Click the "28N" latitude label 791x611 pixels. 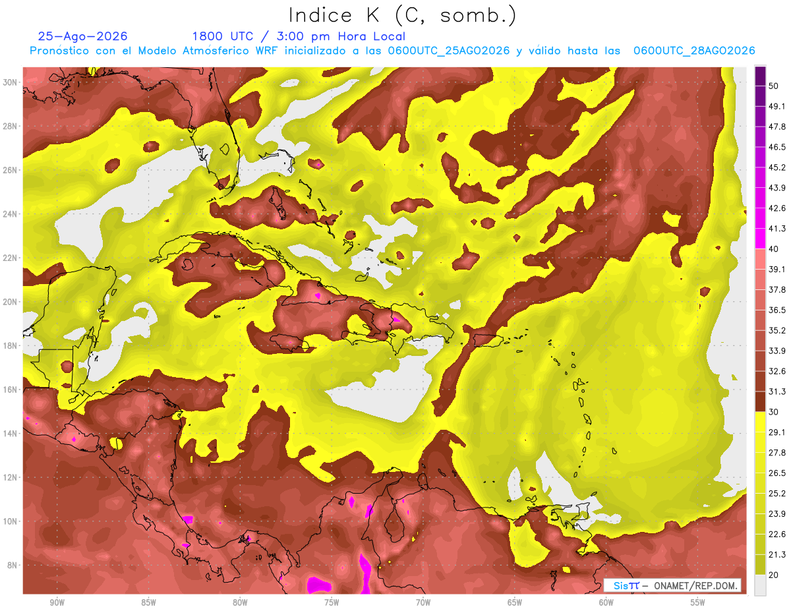pos(11,126)
